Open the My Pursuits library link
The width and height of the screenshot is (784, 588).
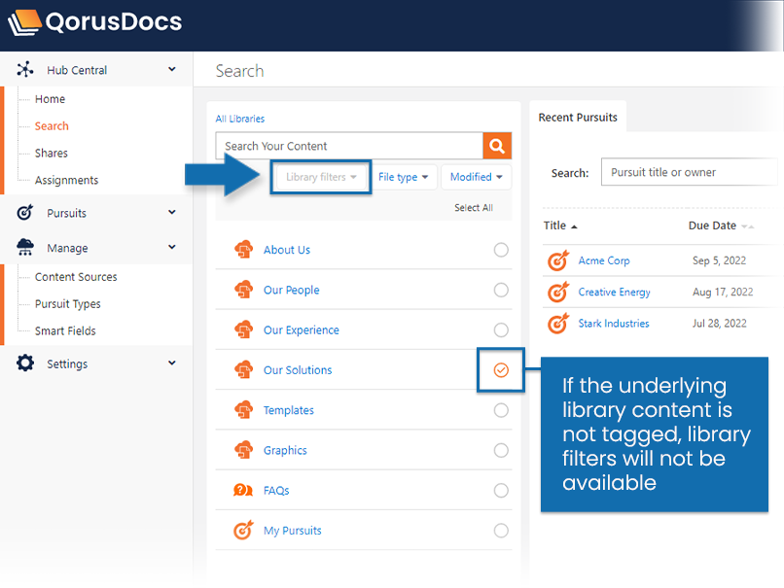[x=293, y=531]
